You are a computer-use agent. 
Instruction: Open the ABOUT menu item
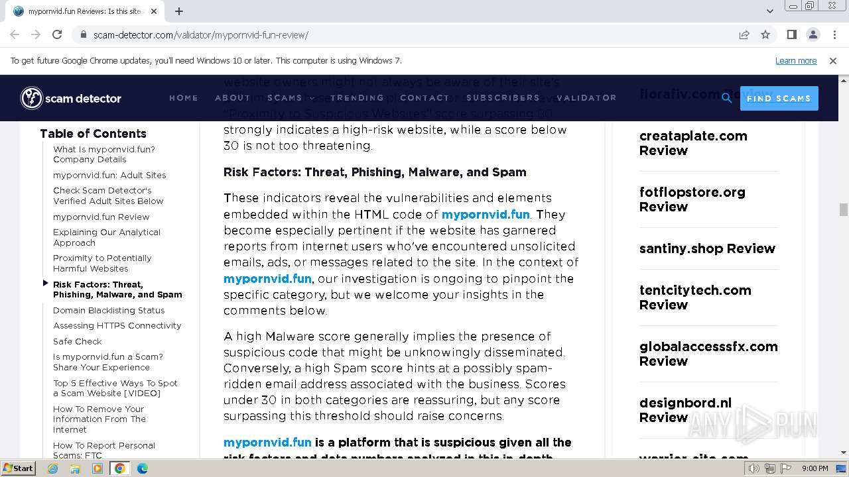tap(233, 98)
